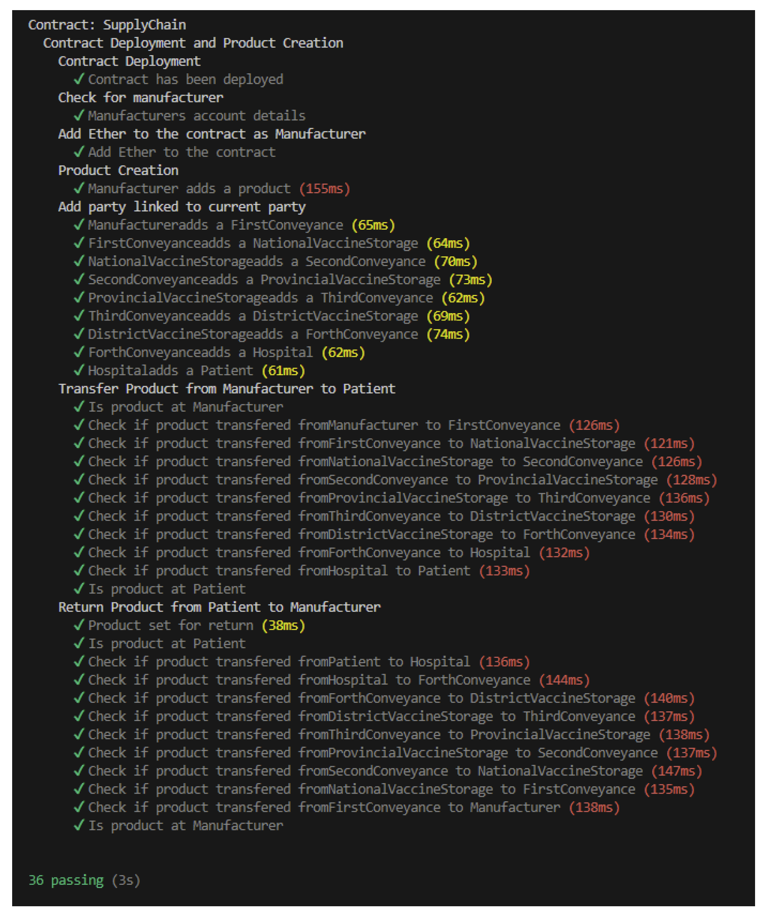This screenshot has width=766, height=918.
Task: Click the "Contract Deployment and Product Creation" heading
Action: (x=193, y=43)
